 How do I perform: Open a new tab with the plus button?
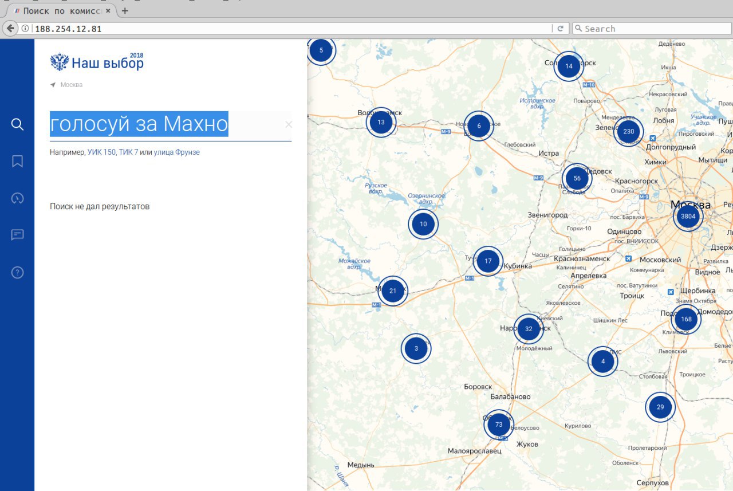(125, 10)
